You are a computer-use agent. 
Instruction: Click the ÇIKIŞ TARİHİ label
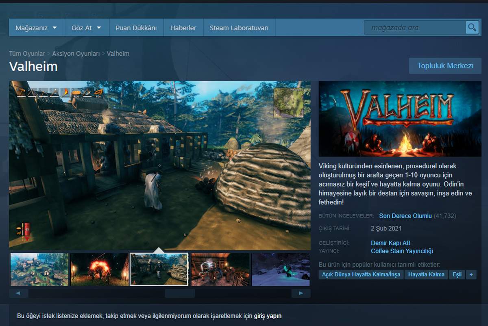point(335,228)
